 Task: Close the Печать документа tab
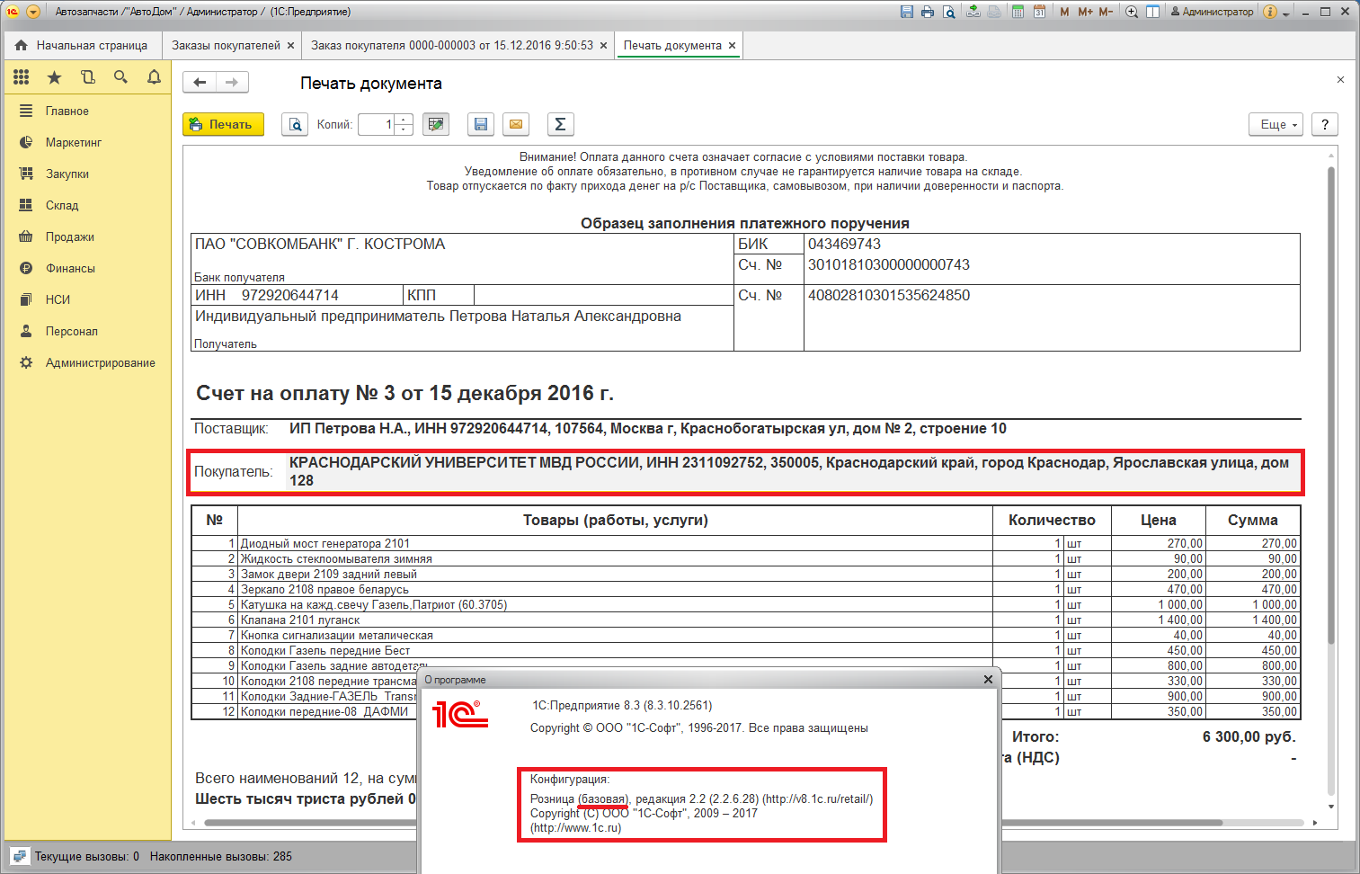[x=732, y=45]
